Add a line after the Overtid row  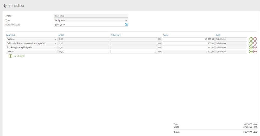pyautogui.click(x=251, y=51)
